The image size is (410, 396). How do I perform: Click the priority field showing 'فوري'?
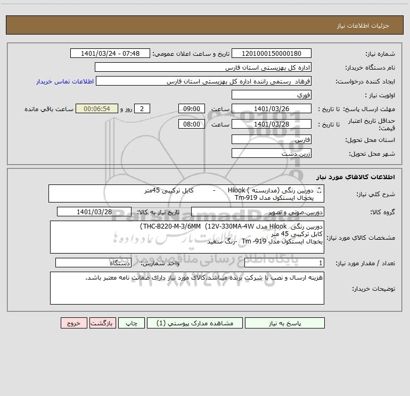click(x=272, y=95)
